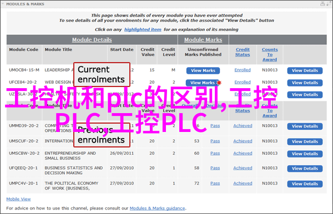
Task: View Details for UFCE84-20-2 web design
Action: [x=305, y=83]
